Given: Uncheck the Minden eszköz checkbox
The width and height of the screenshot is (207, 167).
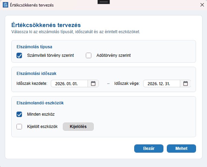Looking at the screenshot, I should point(19,114).
